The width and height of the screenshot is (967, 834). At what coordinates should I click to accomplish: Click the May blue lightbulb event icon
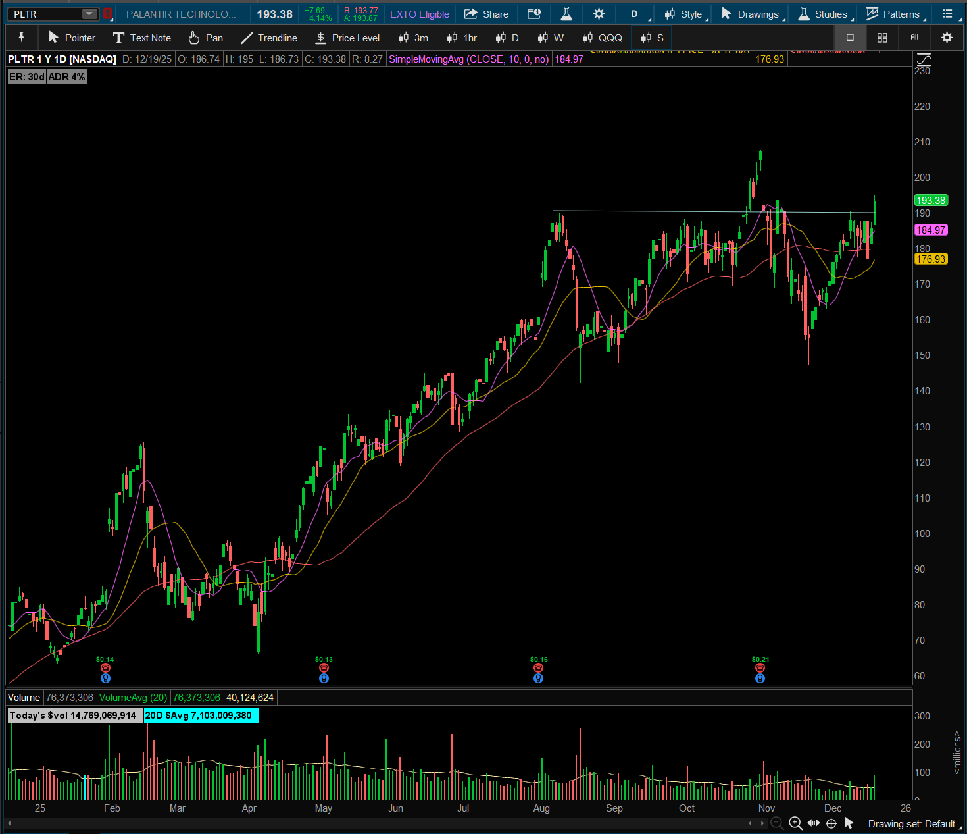(324, 678)
